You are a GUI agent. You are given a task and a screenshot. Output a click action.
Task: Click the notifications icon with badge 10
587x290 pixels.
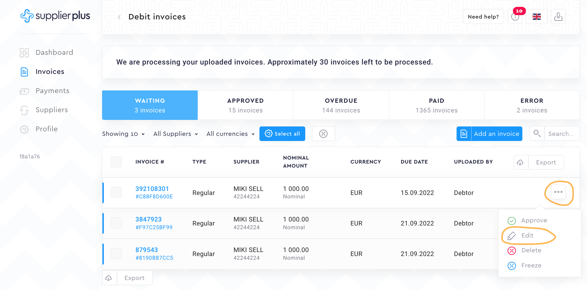[515, 17]
